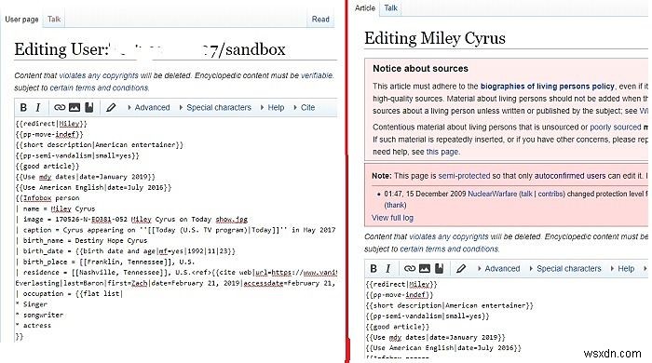Insert an image via Miley Cyrus toolbar icon

425,269
